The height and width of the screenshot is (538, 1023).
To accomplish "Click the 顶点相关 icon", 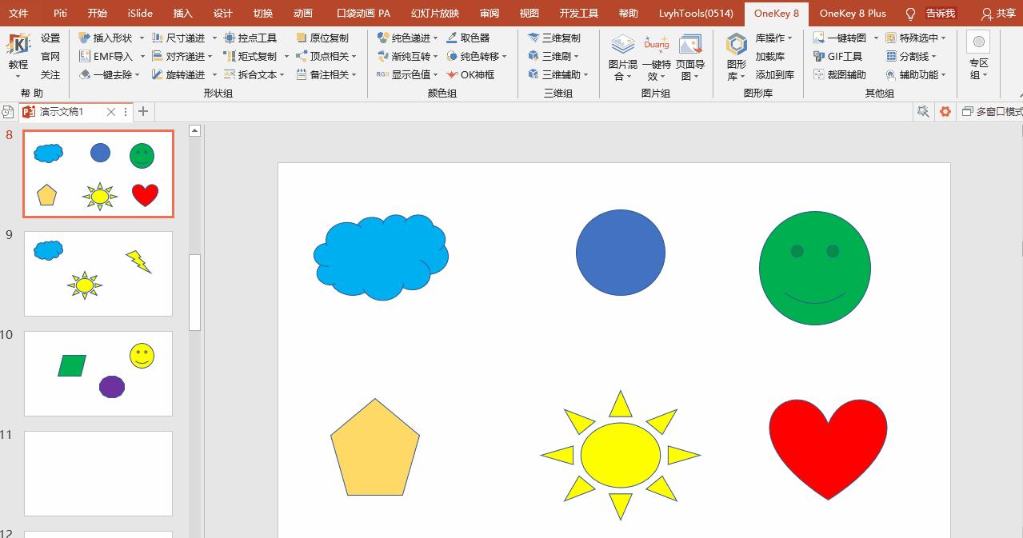I will 302,56.
